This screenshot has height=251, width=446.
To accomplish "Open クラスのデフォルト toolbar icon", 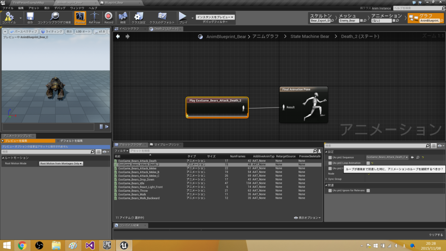I will click(162, 17).
